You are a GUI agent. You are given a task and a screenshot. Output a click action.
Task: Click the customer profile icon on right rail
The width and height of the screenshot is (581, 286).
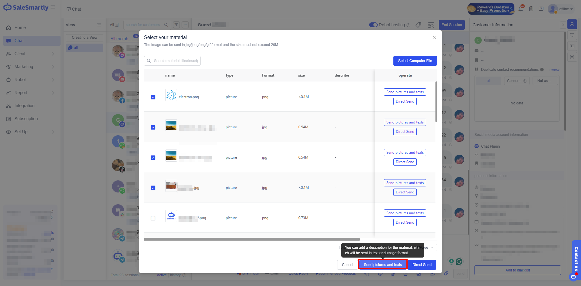tap(572, 24)
